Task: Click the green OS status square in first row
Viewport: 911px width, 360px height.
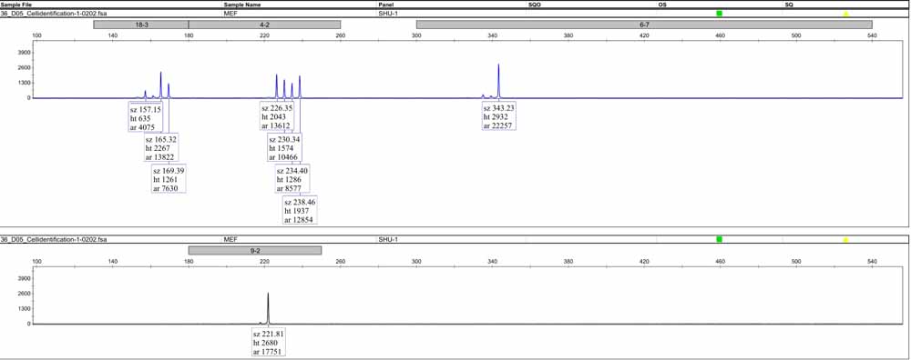Action: pyautogui.click(x=720, y=14)
